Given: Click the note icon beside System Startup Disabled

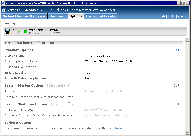Looking at the screenshot, I should pos(65,85).
